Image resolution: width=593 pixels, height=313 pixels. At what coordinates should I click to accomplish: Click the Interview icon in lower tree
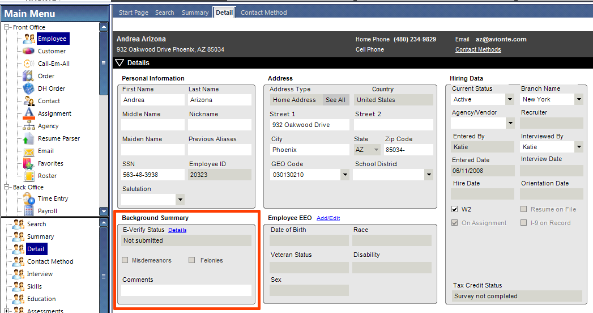click(x=18, y=274)
